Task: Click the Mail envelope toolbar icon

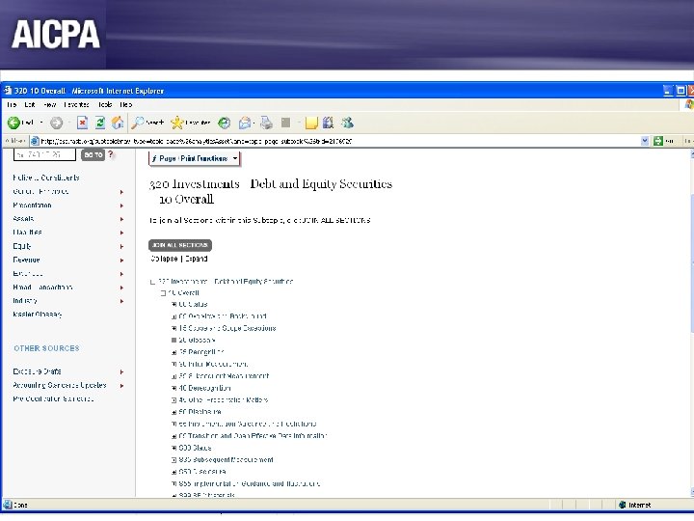Action: [x=244, y=123]
